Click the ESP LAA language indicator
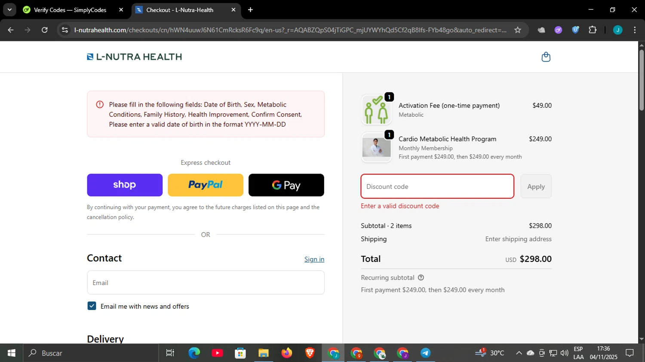Viewport: 645px width, 362px height. click(x=578, y=353)
